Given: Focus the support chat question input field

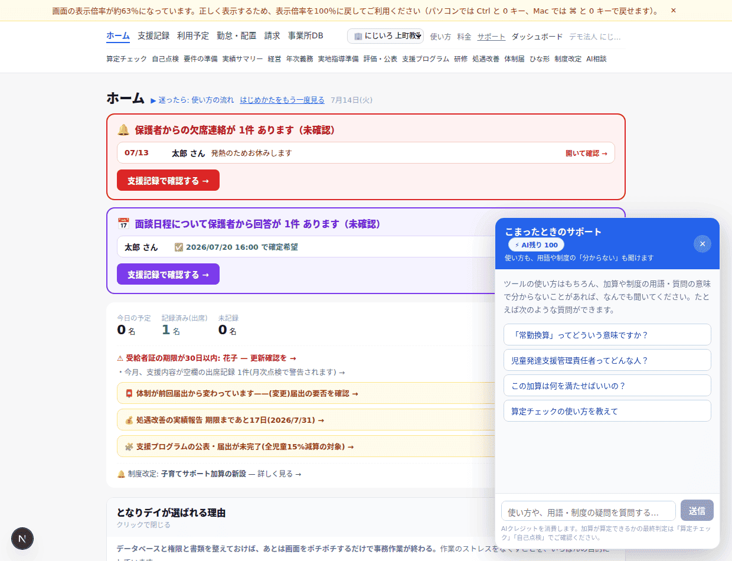Looking at the screenshot, I should coord(588,511).
